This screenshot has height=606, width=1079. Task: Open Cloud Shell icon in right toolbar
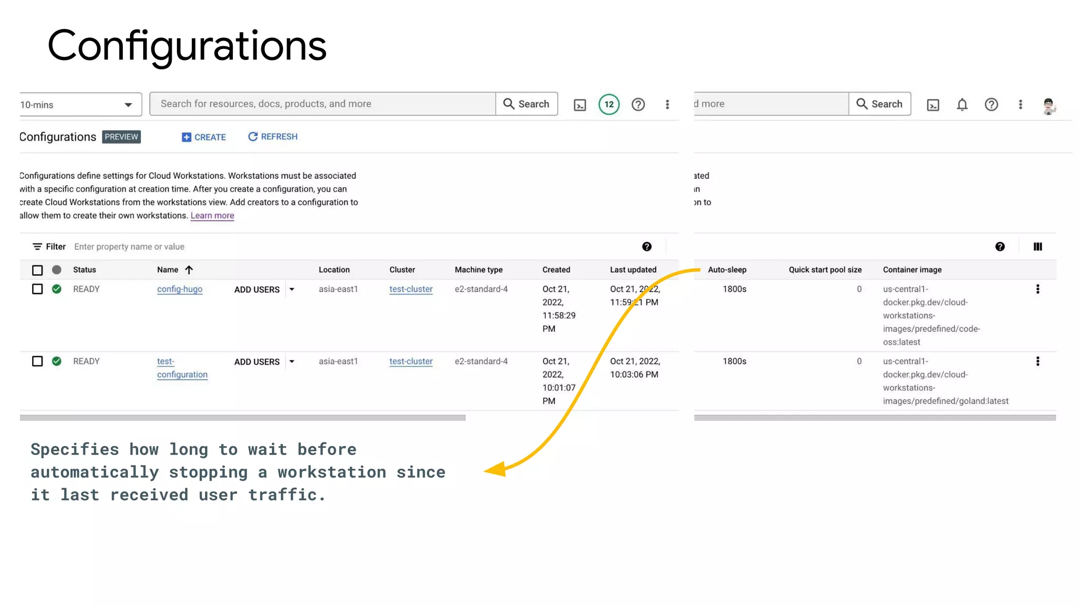pyautogui.click(x=933, y=105)
